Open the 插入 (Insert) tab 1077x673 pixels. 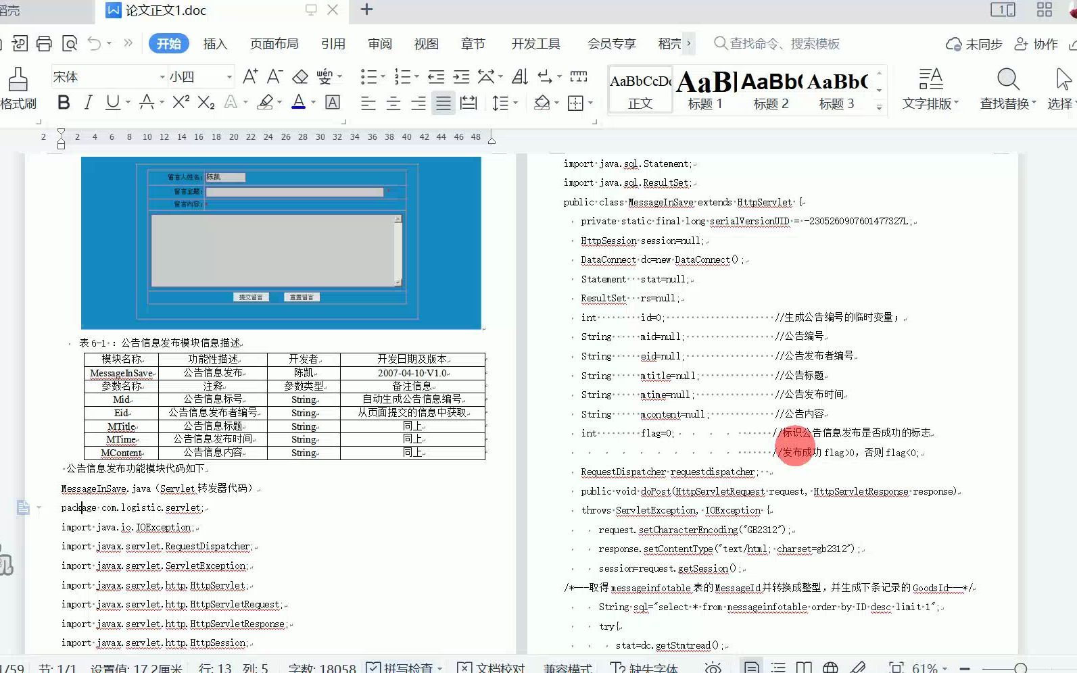click(x=215, y=44)
